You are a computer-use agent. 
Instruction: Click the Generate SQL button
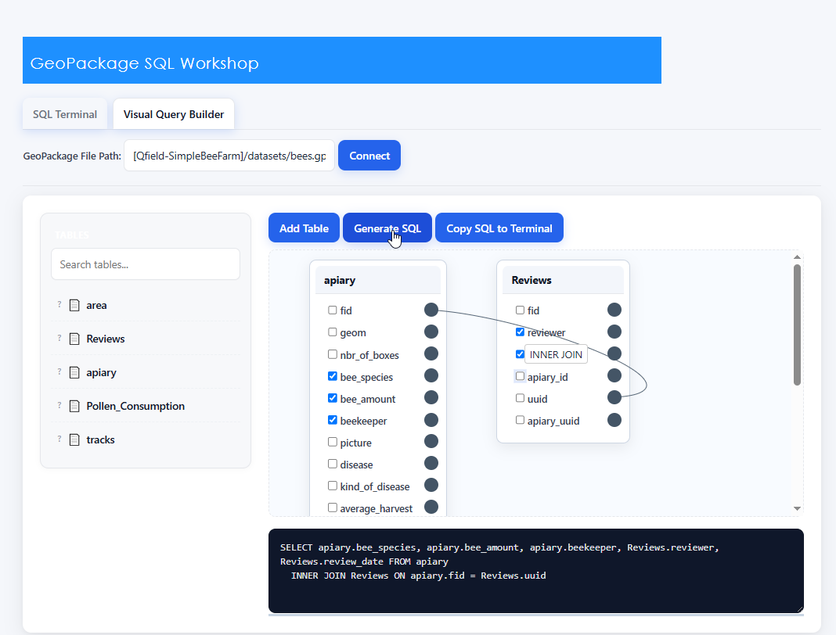[387, 228]
